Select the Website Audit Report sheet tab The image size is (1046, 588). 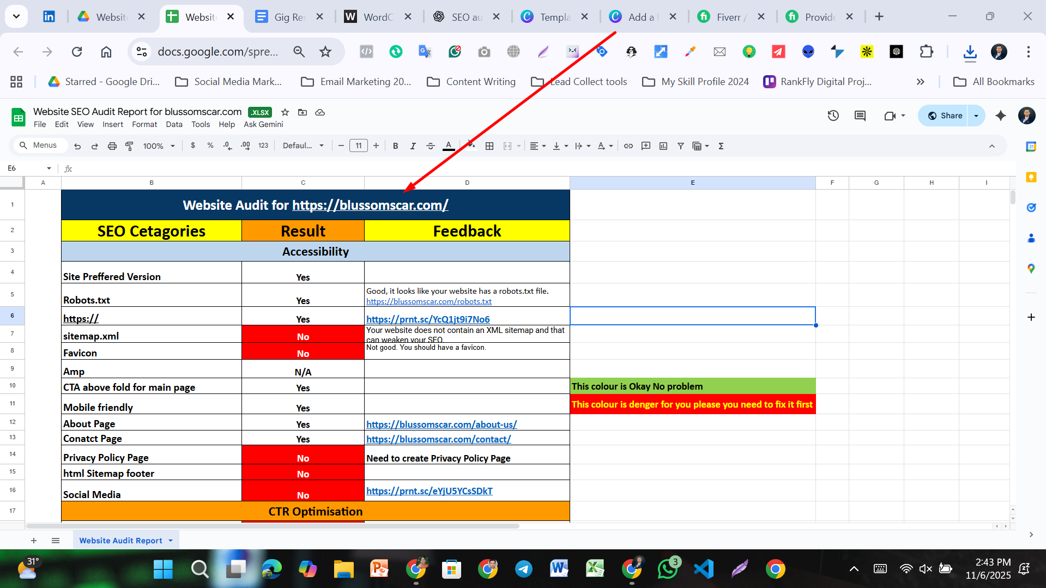[121, 540]
